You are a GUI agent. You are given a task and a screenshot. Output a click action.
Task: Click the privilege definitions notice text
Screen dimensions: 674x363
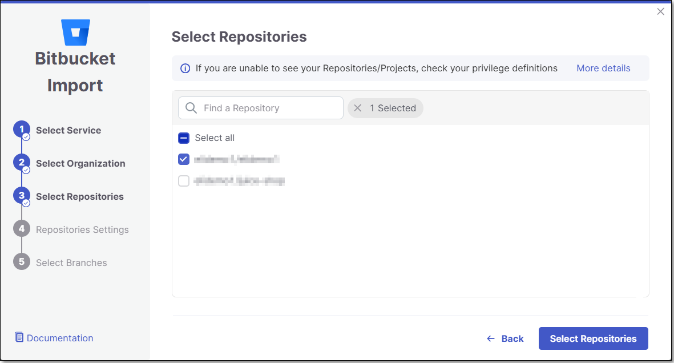tap(376, 68)
